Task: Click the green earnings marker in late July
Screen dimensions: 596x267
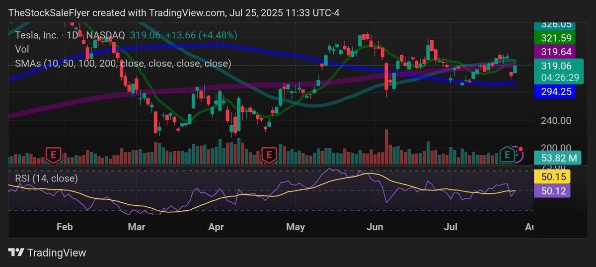Action: (x=507, y=155)
